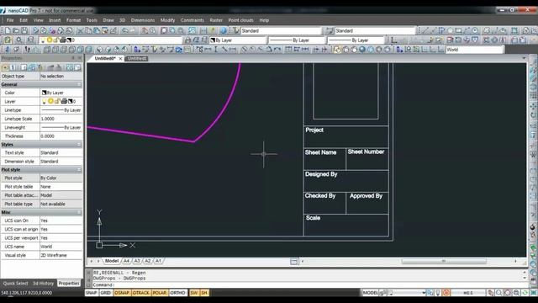The height and width of the screenshot is (303, 538).
Task: Click the Command line input field
Action: (307, 284)
